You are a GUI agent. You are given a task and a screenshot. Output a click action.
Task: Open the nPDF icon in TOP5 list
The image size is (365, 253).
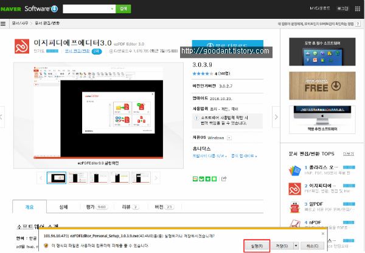(x=294, y=223)
